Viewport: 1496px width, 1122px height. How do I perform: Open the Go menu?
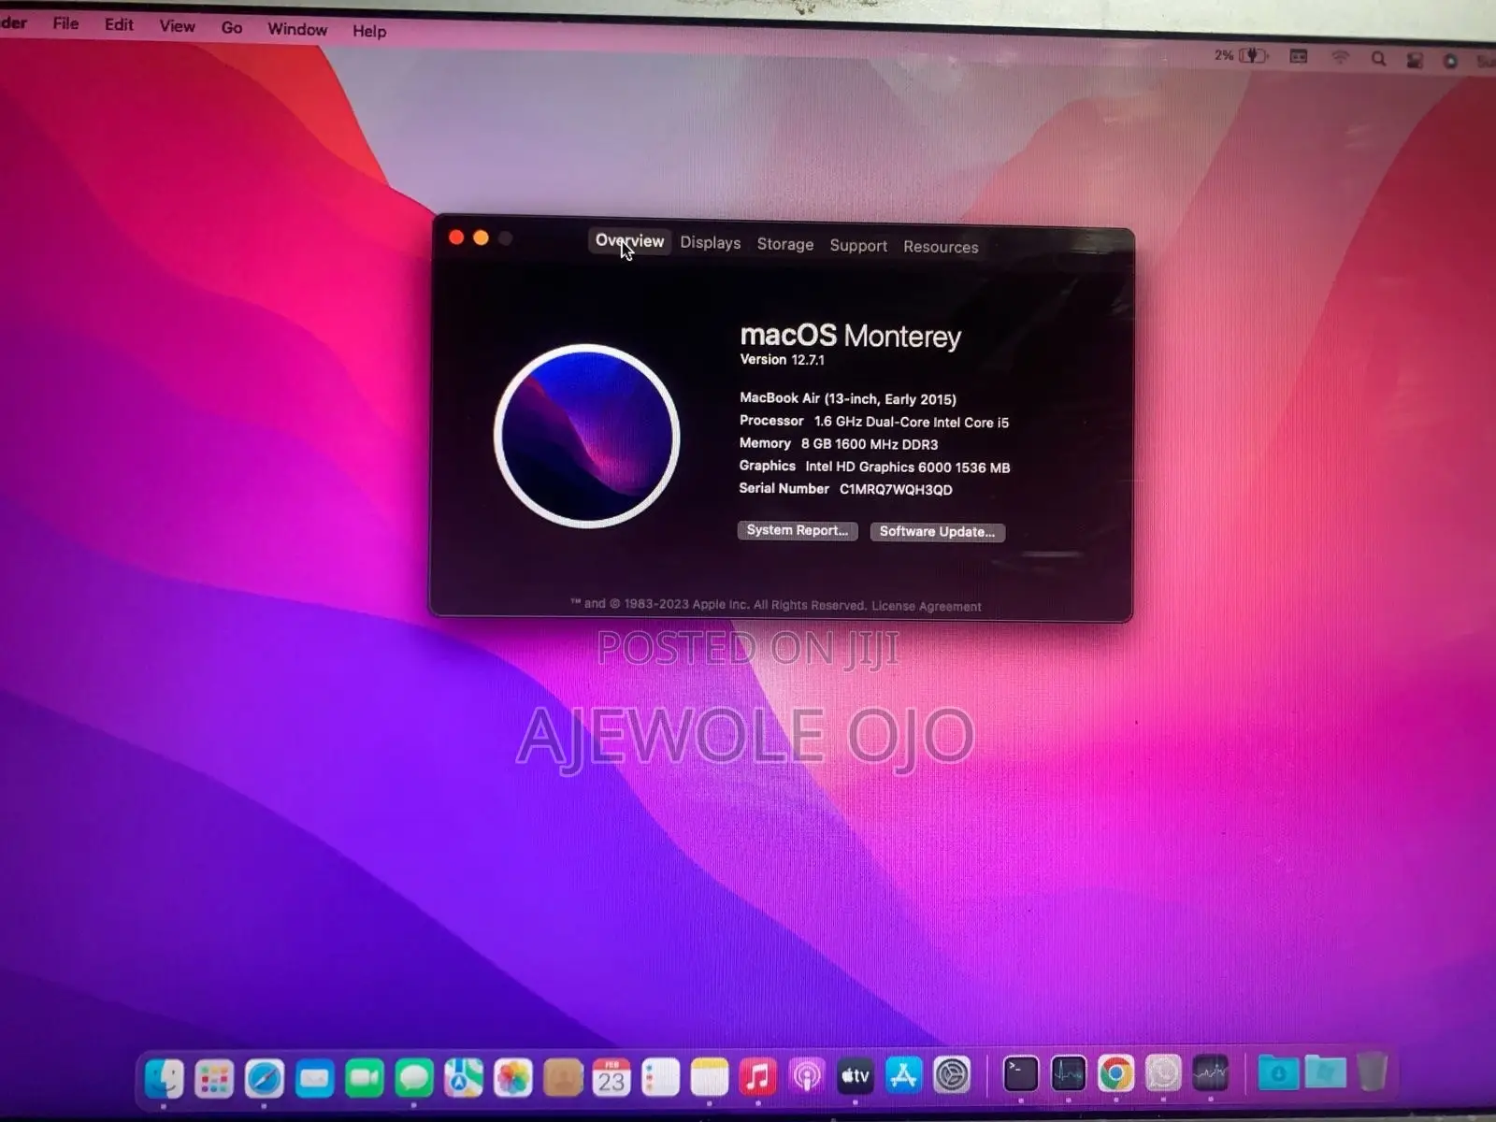pyautogui.click(x=232, y=28)
